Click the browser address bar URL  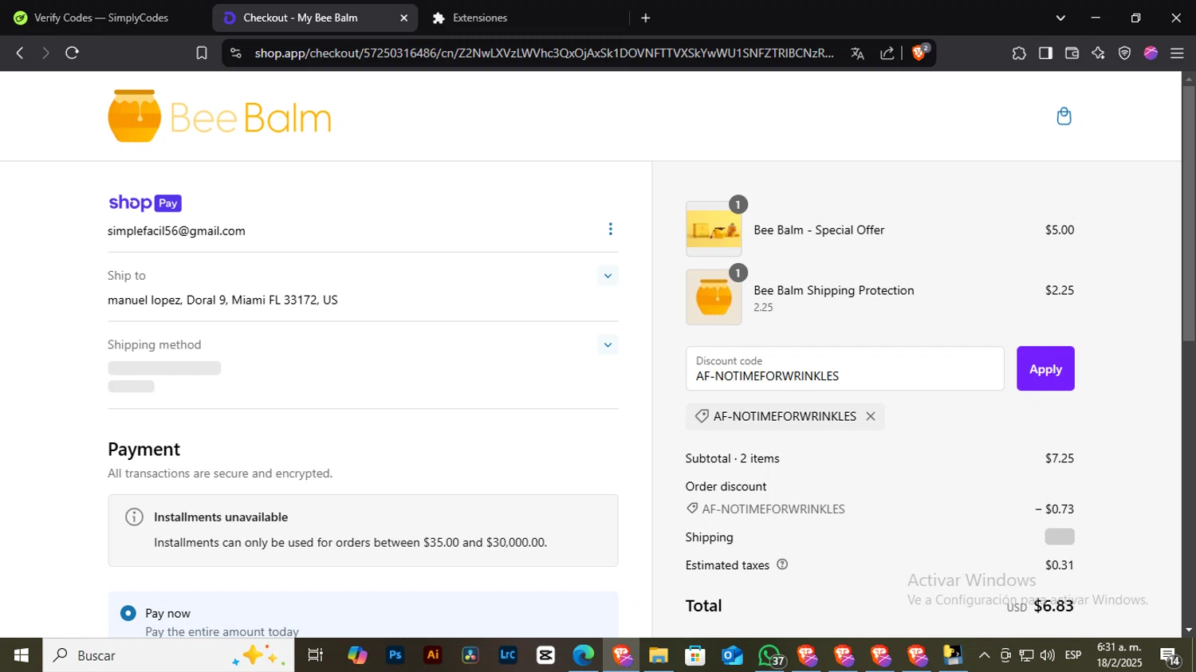point(545,53)
